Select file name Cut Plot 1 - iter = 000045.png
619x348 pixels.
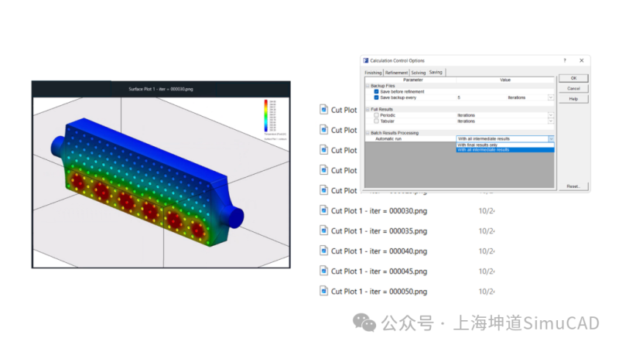(379, 271)
